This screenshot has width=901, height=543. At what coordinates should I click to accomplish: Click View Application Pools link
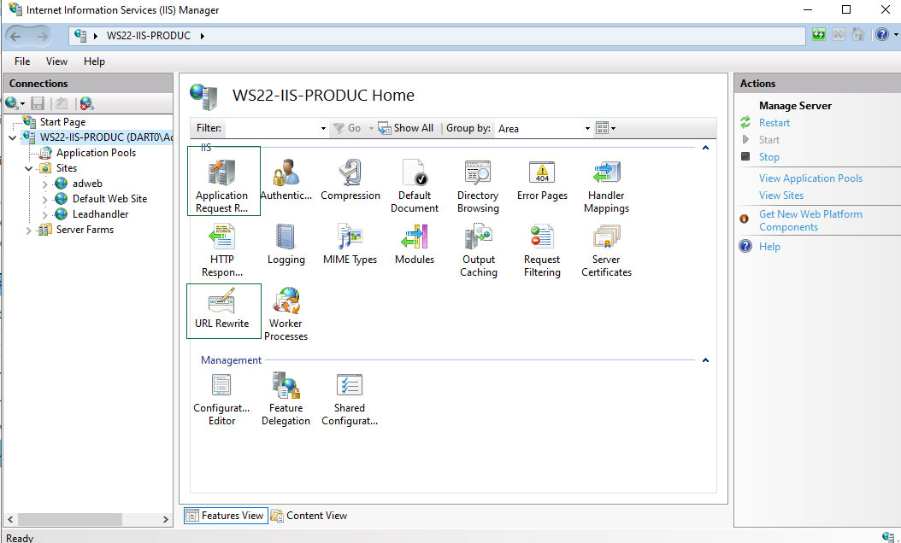click(x=810, y=178)
